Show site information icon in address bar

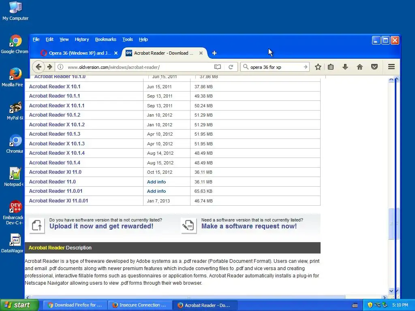60,67
